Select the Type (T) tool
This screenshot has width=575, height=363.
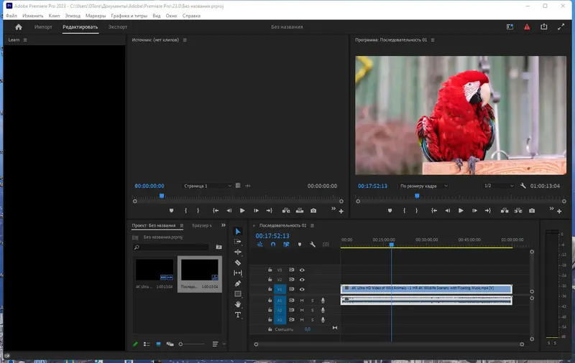238,315
